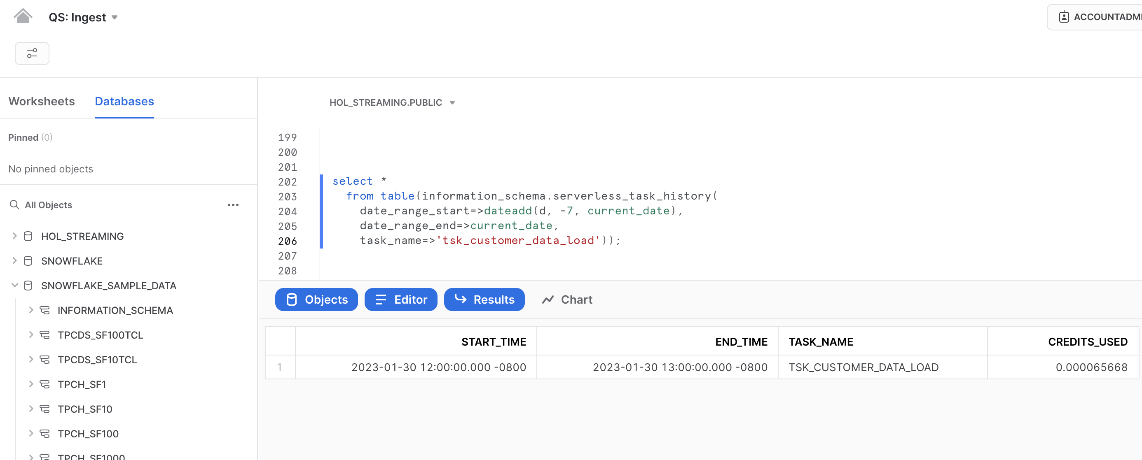The image size is (1142, 460).
Task: Click the Chart line icon
Action: (548, 299)
